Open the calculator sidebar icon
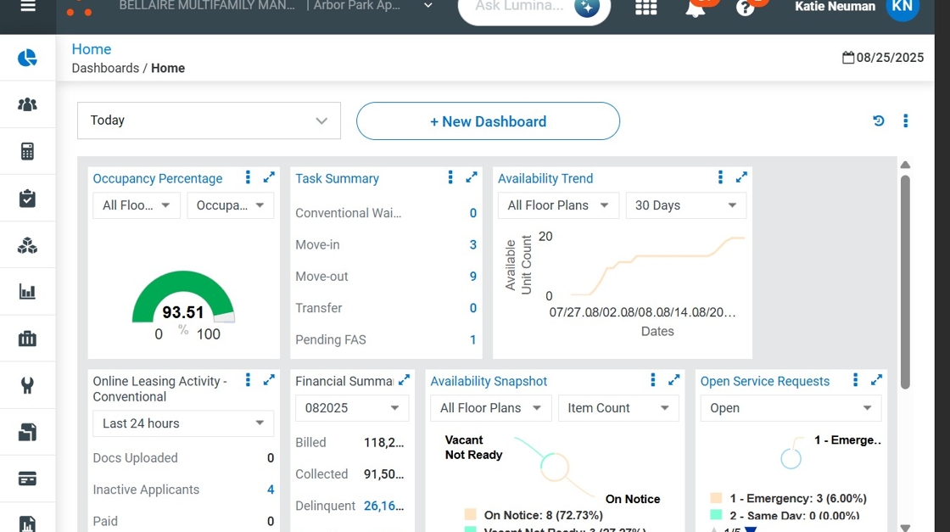Screen dimensions: 950x532 tap(27, 152)
